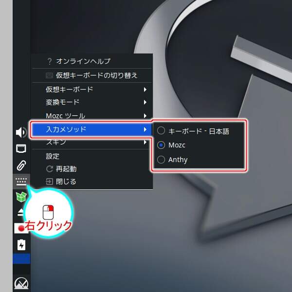The height and width of the screenshot is (292, 292).
Task: Expand the 変換モード submenu arrow
Action: [x=145, y=102]
